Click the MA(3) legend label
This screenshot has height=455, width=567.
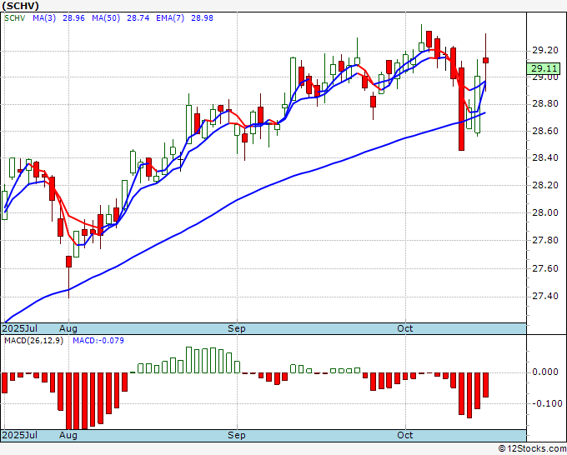44,18
